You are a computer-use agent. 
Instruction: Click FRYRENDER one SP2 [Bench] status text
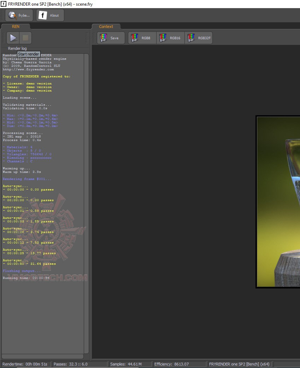239,364
